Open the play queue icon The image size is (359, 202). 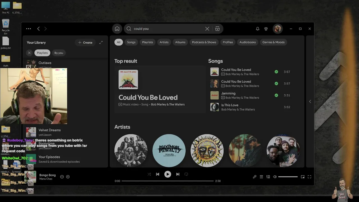coord(261,177)
